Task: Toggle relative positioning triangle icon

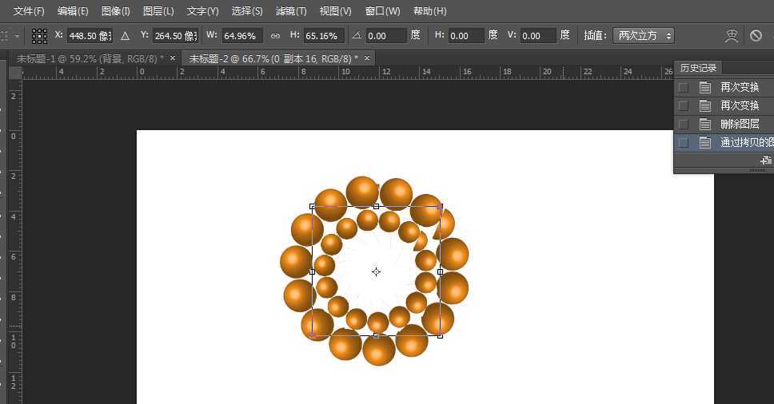Action: pos(125,36)
